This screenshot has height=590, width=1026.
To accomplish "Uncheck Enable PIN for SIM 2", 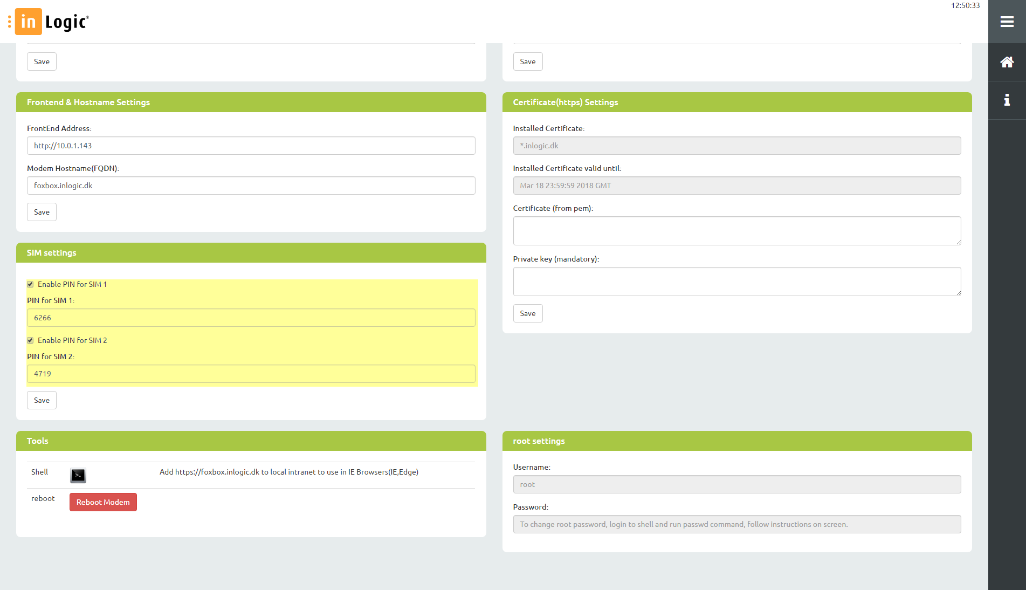I will pos(31,340).
